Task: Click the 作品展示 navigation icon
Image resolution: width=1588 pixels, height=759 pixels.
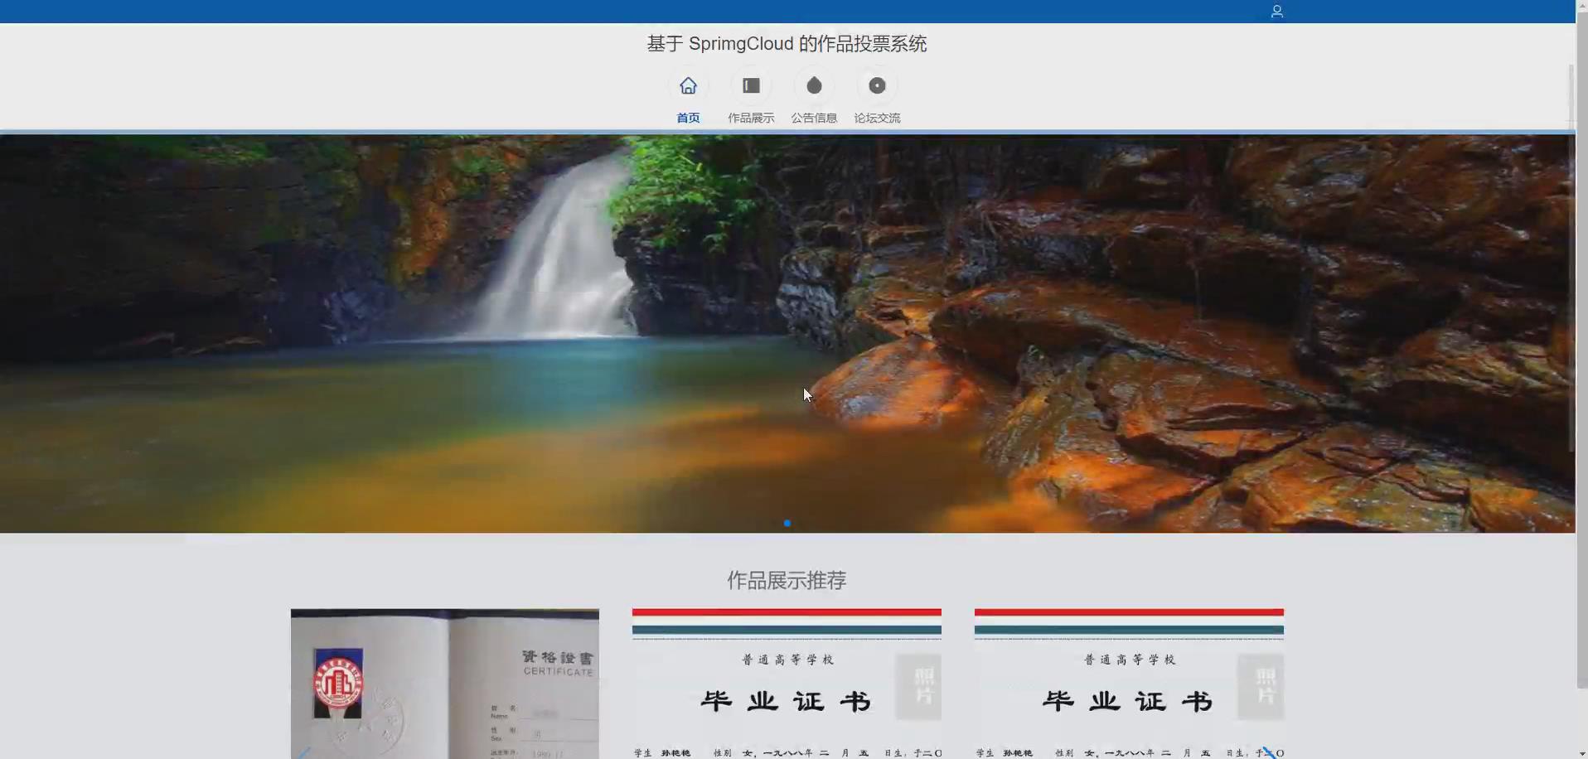Action: [751, 85]
